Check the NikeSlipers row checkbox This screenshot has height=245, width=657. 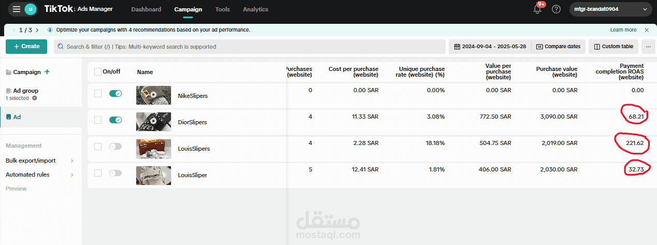98,93
